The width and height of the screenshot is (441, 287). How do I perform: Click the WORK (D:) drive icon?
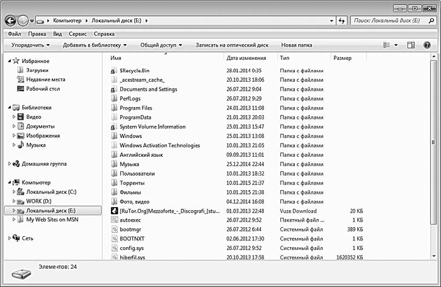(x=21, y=201)
